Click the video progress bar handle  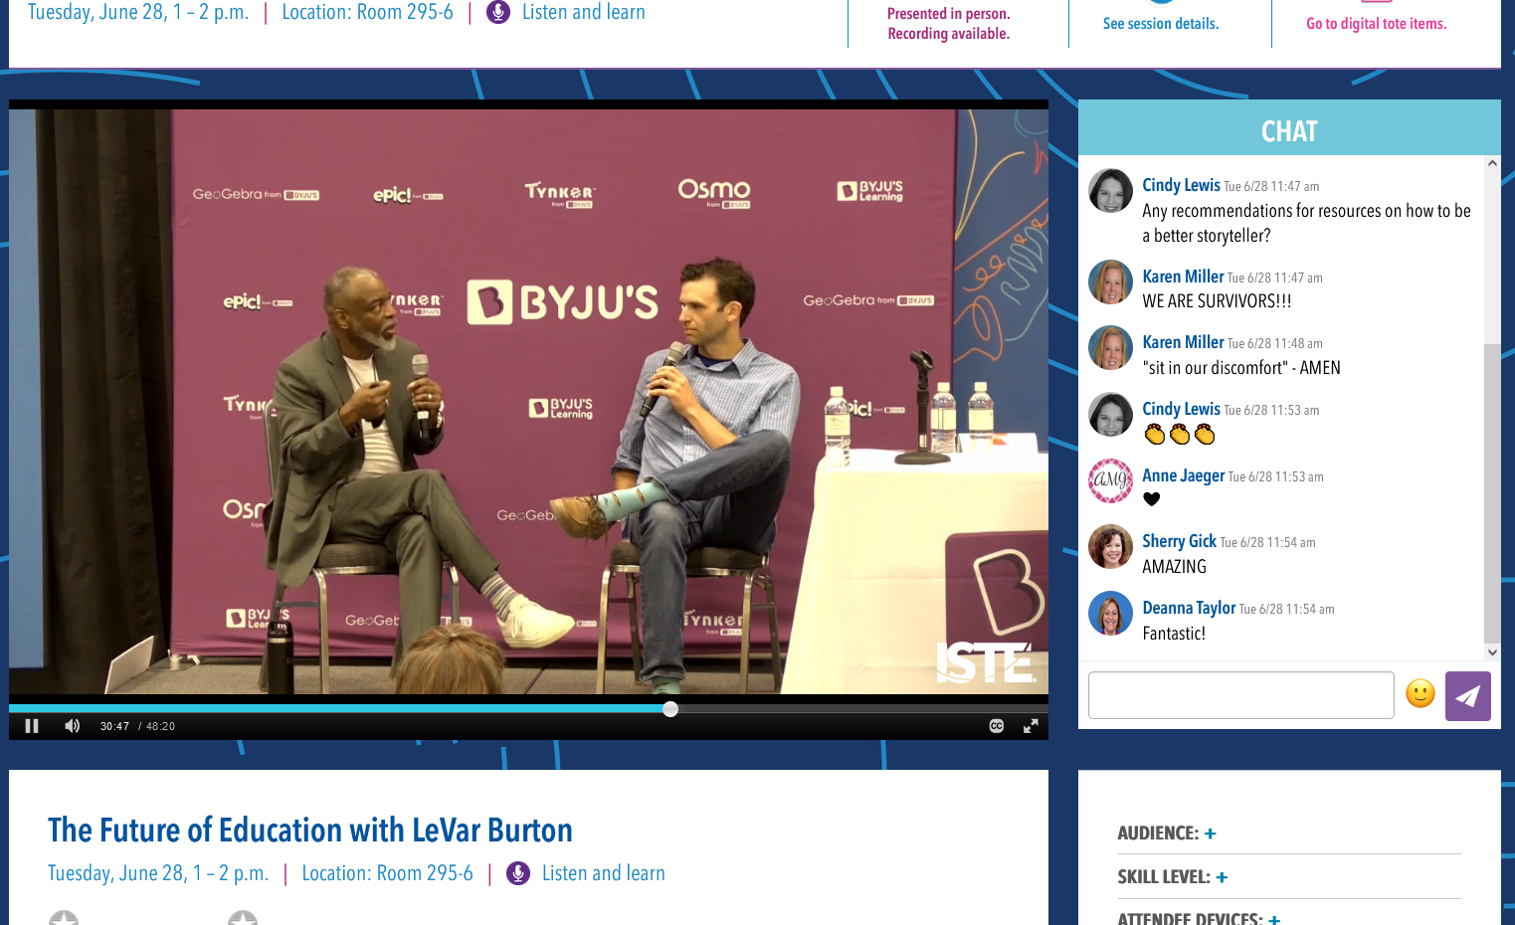click(x=670, y=709)
